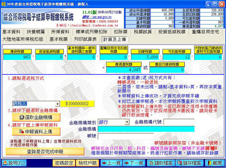Click the email address itaxirc@mail.tradevan.com.tw
226x168 pixels.
[x=94, y=25]
